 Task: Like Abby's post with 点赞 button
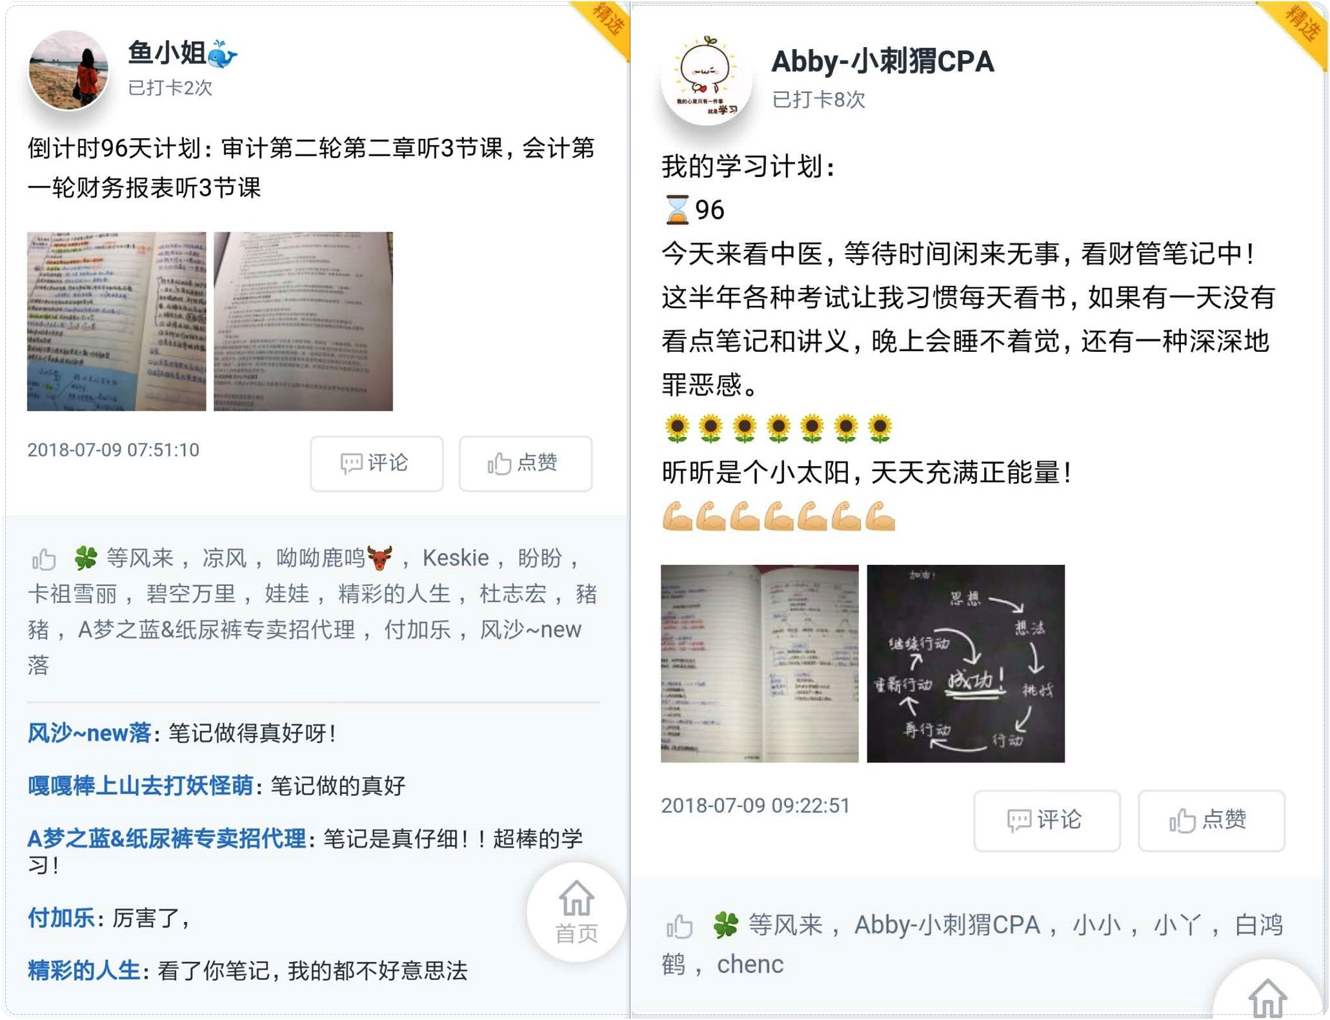(x=1211, y=820)
